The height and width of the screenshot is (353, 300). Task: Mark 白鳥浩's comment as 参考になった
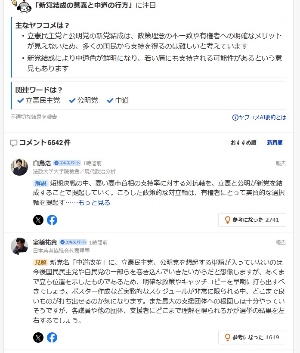click(x=252, y=220)
